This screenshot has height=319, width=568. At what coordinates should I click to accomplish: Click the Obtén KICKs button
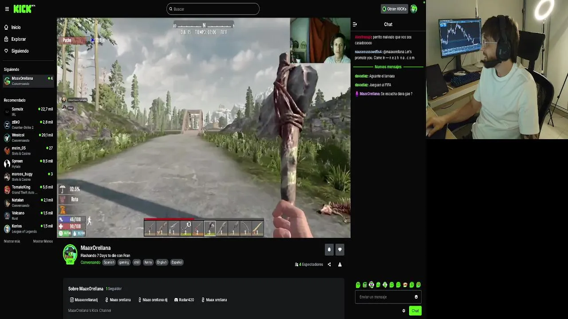394,9
